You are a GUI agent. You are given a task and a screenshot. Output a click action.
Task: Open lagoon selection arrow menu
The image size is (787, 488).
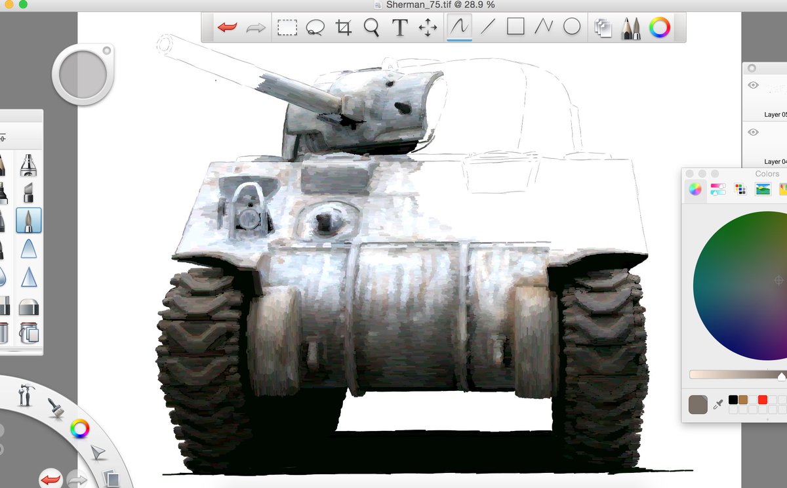click(x=97, y=453)
